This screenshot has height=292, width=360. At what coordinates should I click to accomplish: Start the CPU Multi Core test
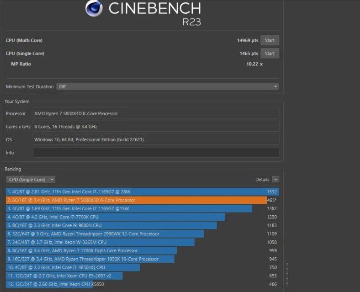pyautogui.click(x=270, y=40)
